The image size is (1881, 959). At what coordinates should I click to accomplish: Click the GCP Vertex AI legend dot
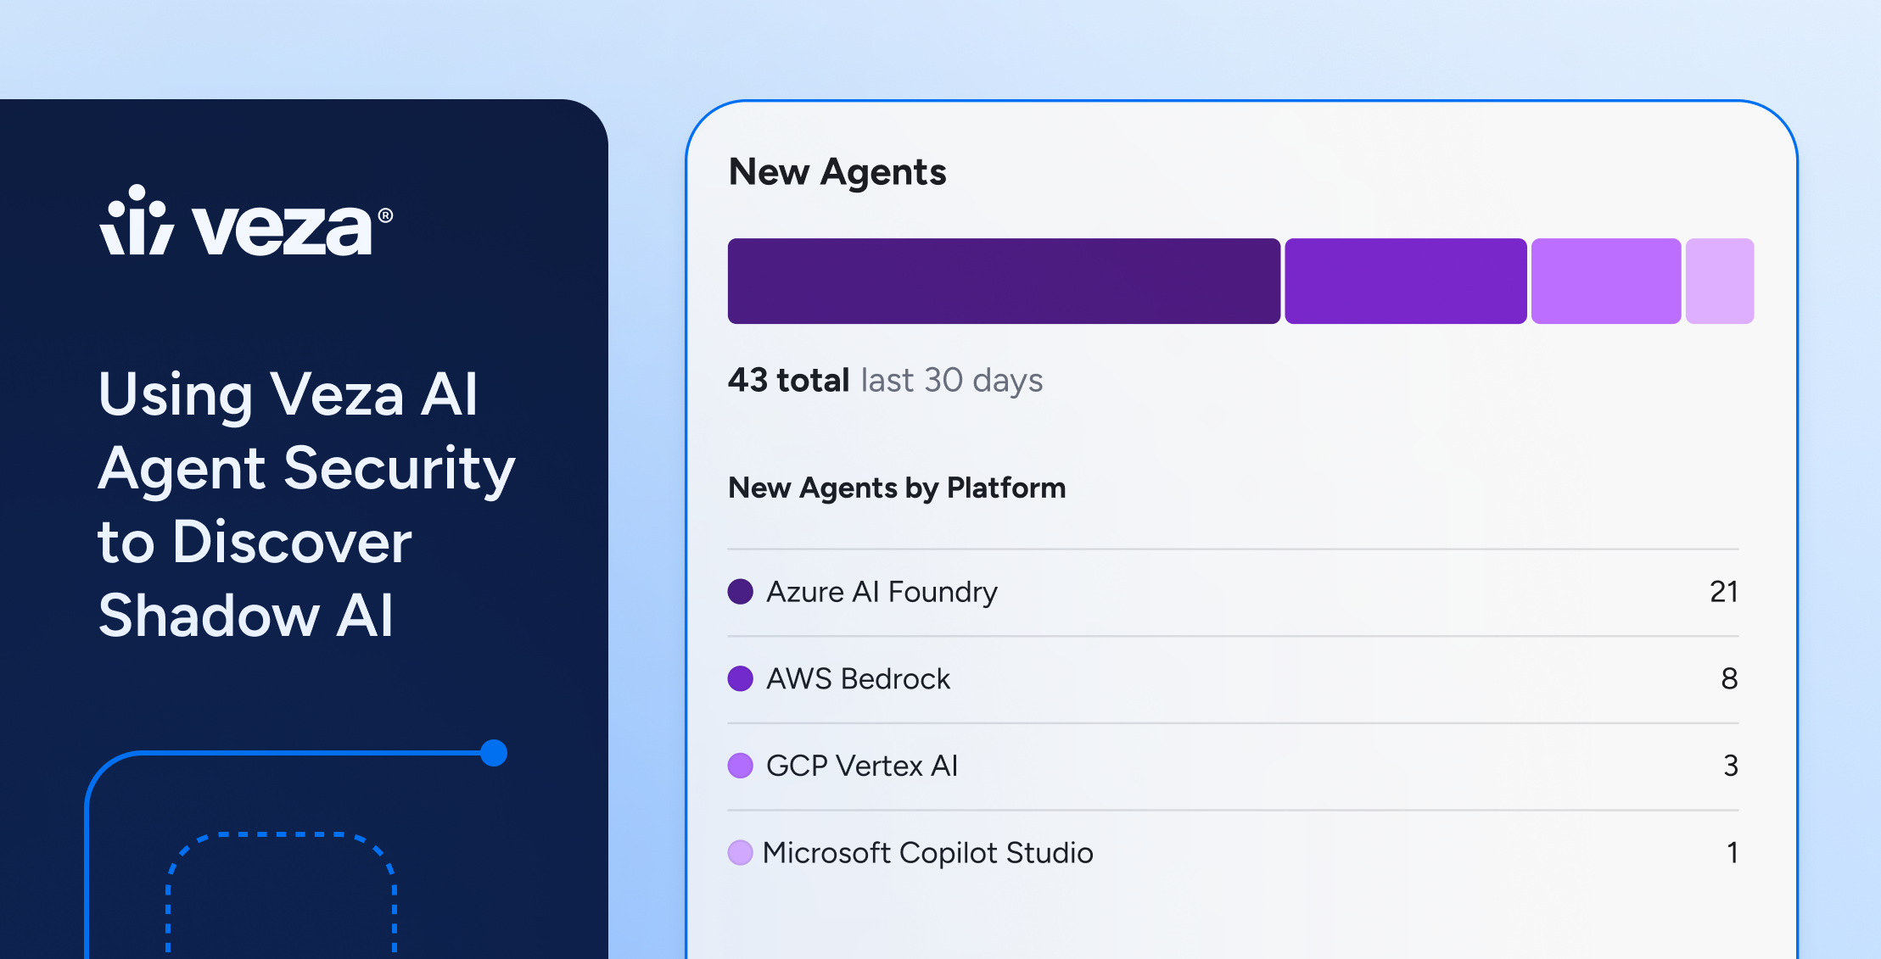tap(741, 766)
